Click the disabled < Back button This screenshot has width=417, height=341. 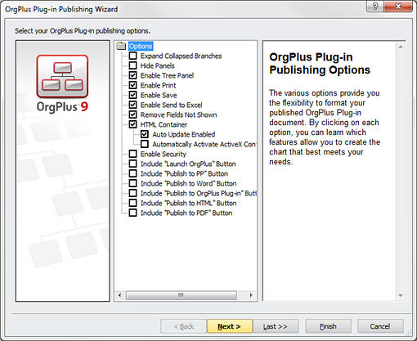click(184, 326)
